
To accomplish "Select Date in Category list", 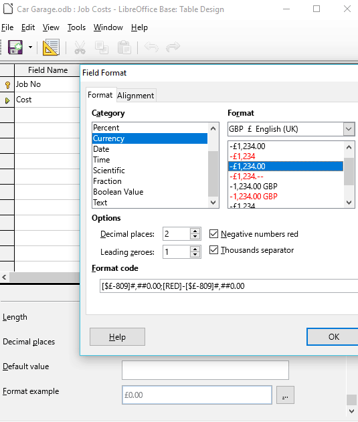I will 150,149.
